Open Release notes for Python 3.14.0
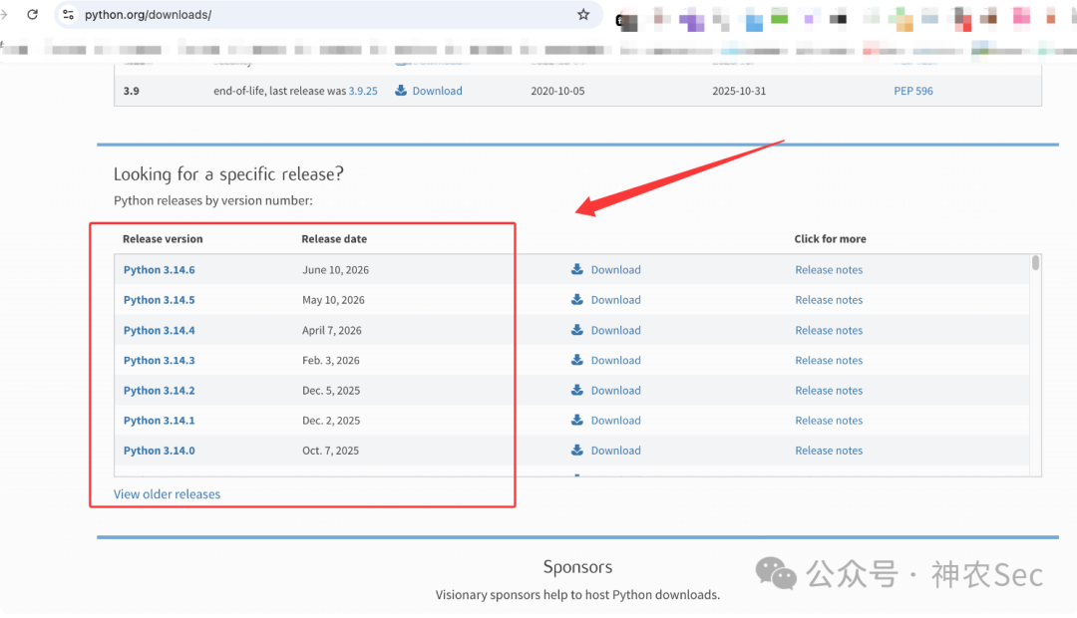The width and height of the screenshot is (1077, 618). (x=829, y=451)
